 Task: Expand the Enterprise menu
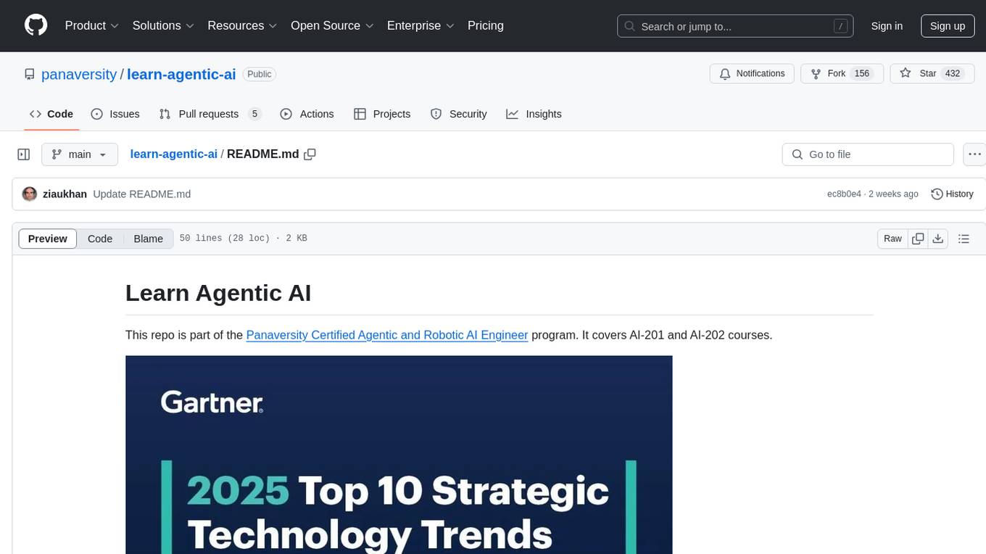click(x=420, y=25)
